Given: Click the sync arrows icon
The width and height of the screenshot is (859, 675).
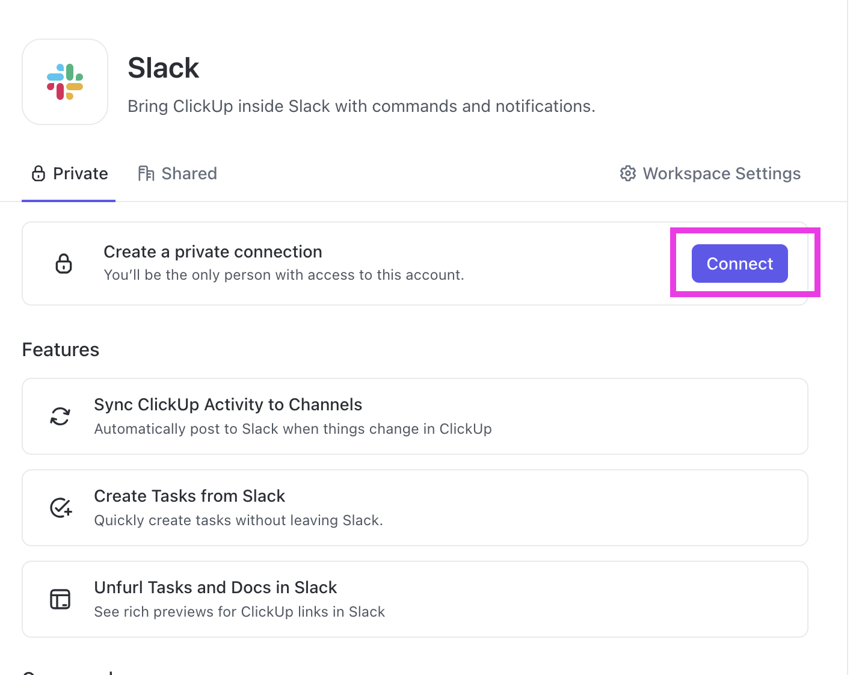Looking at the screenshot, I should tap(60, 416).
